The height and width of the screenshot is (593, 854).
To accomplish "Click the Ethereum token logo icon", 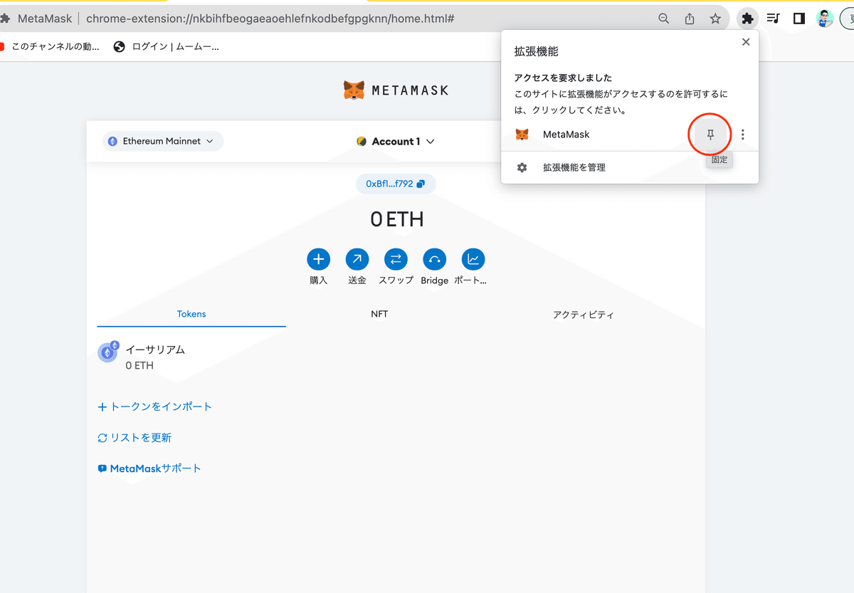I will pyautogui.click(x=108, y=352).
